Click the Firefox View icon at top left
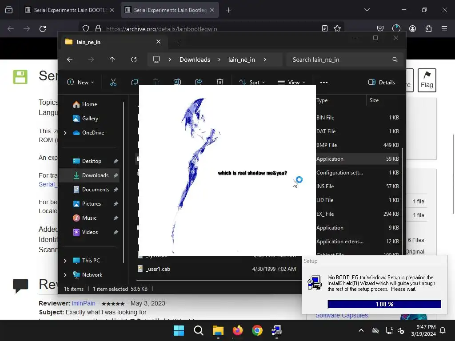455x341 pixels. 9,10
